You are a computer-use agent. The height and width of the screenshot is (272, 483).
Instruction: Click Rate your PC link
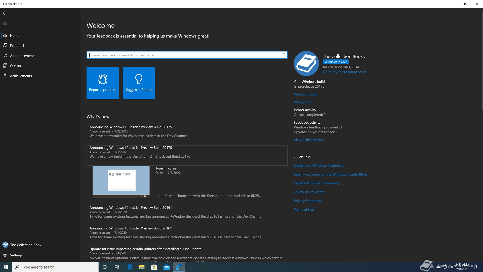point(304,102)
